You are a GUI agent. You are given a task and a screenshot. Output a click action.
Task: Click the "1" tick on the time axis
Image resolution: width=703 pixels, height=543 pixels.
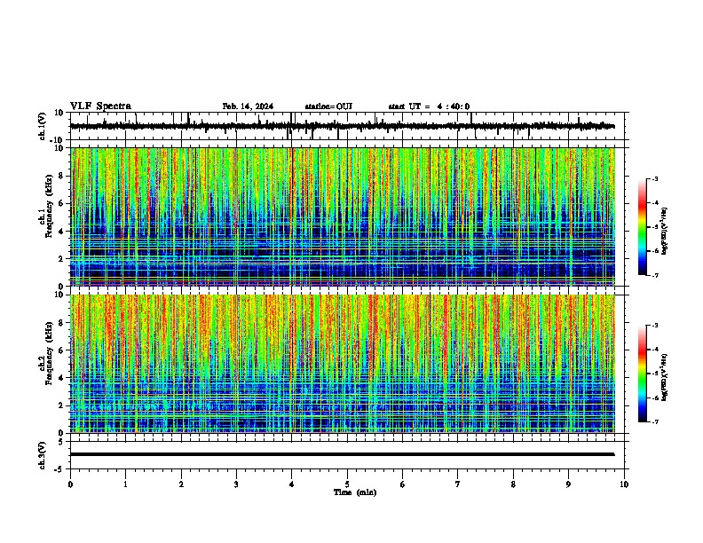click(125, 484)
